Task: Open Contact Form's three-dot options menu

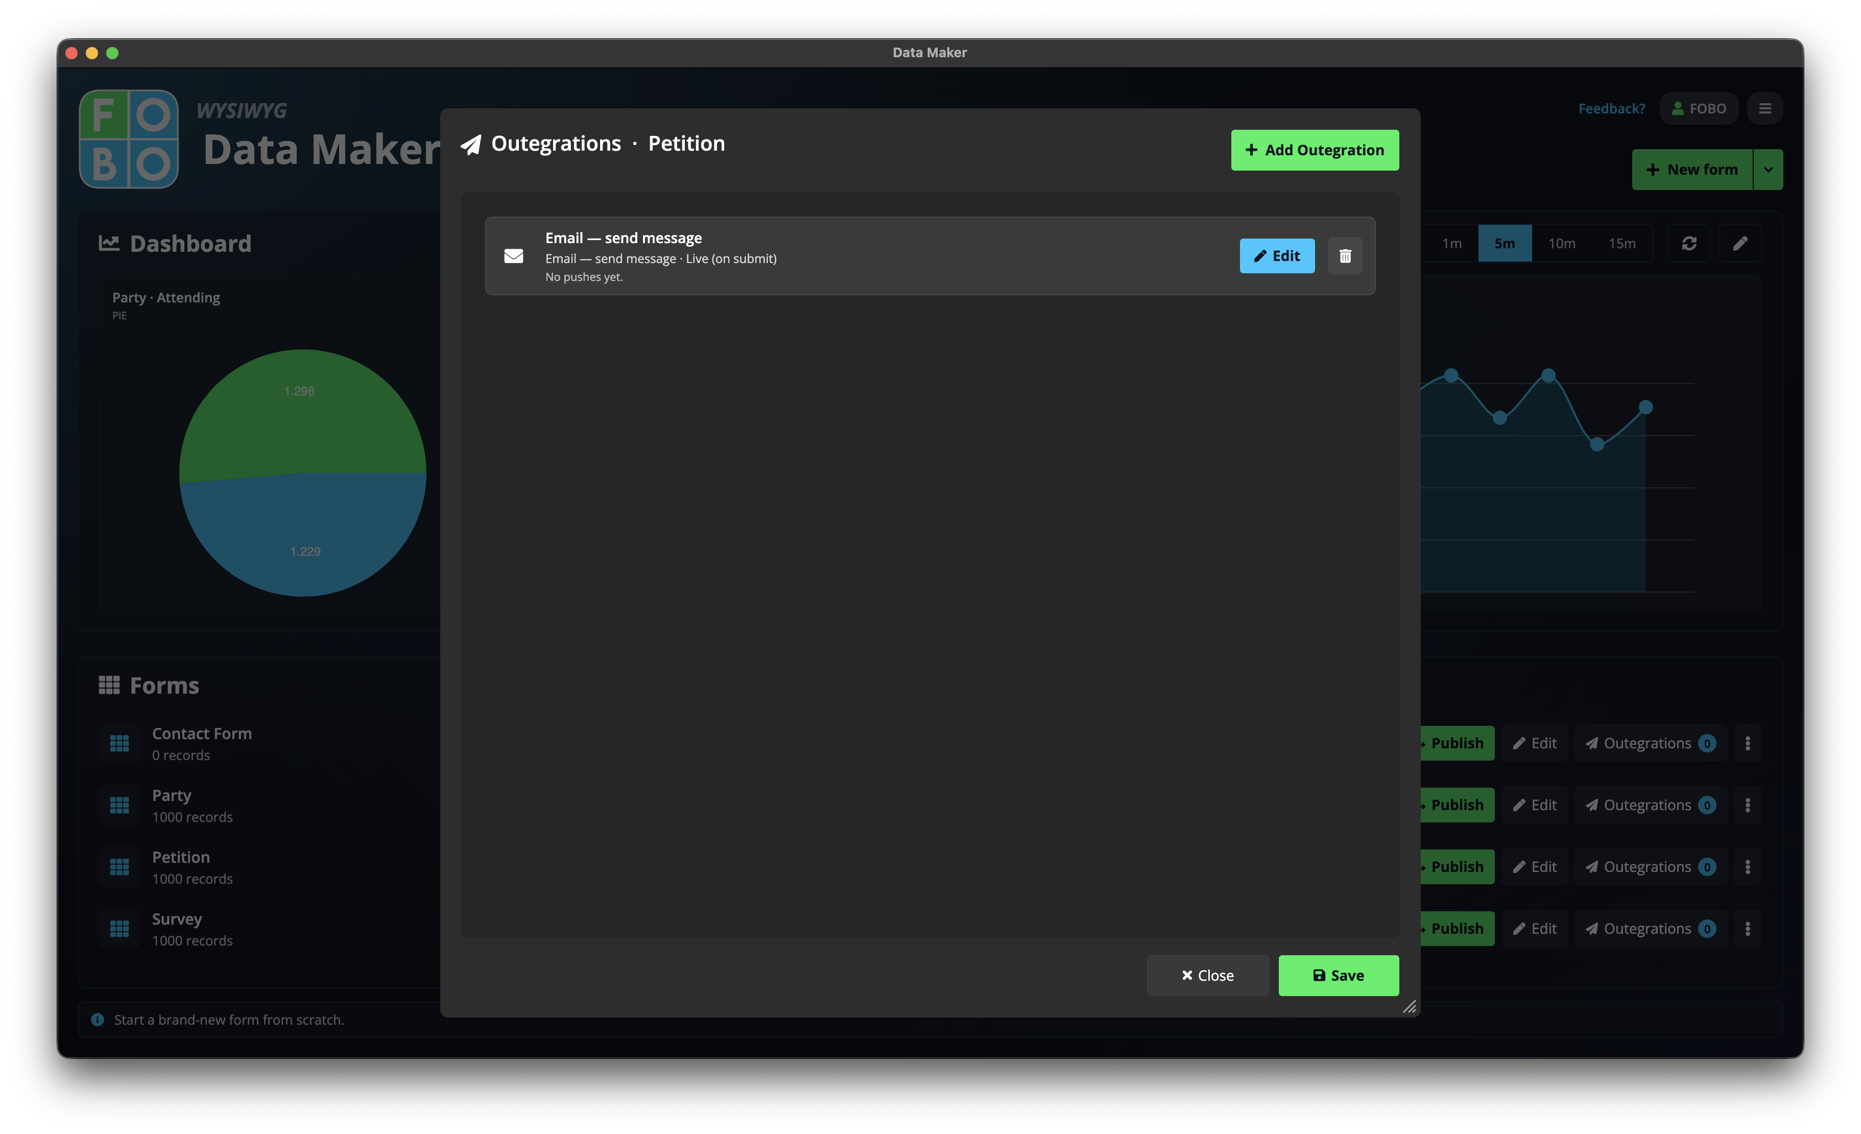Action: 1748,743
